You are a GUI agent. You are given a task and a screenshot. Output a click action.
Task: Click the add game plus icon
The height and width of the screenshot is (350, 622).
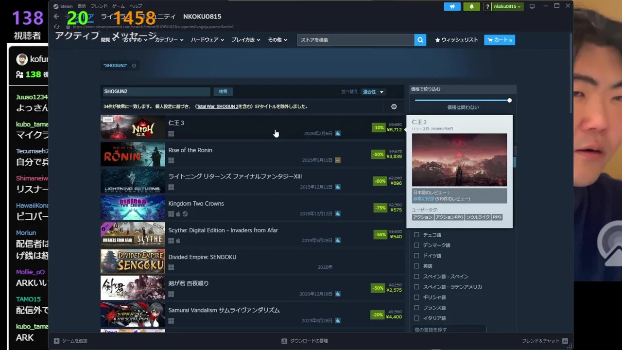click(56, 341)
